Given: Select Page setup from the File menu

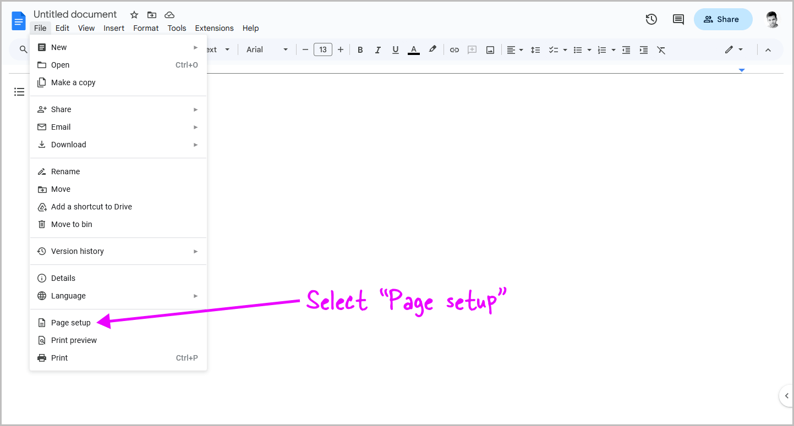Looking at the screenshot, I should tap(70, 323).
